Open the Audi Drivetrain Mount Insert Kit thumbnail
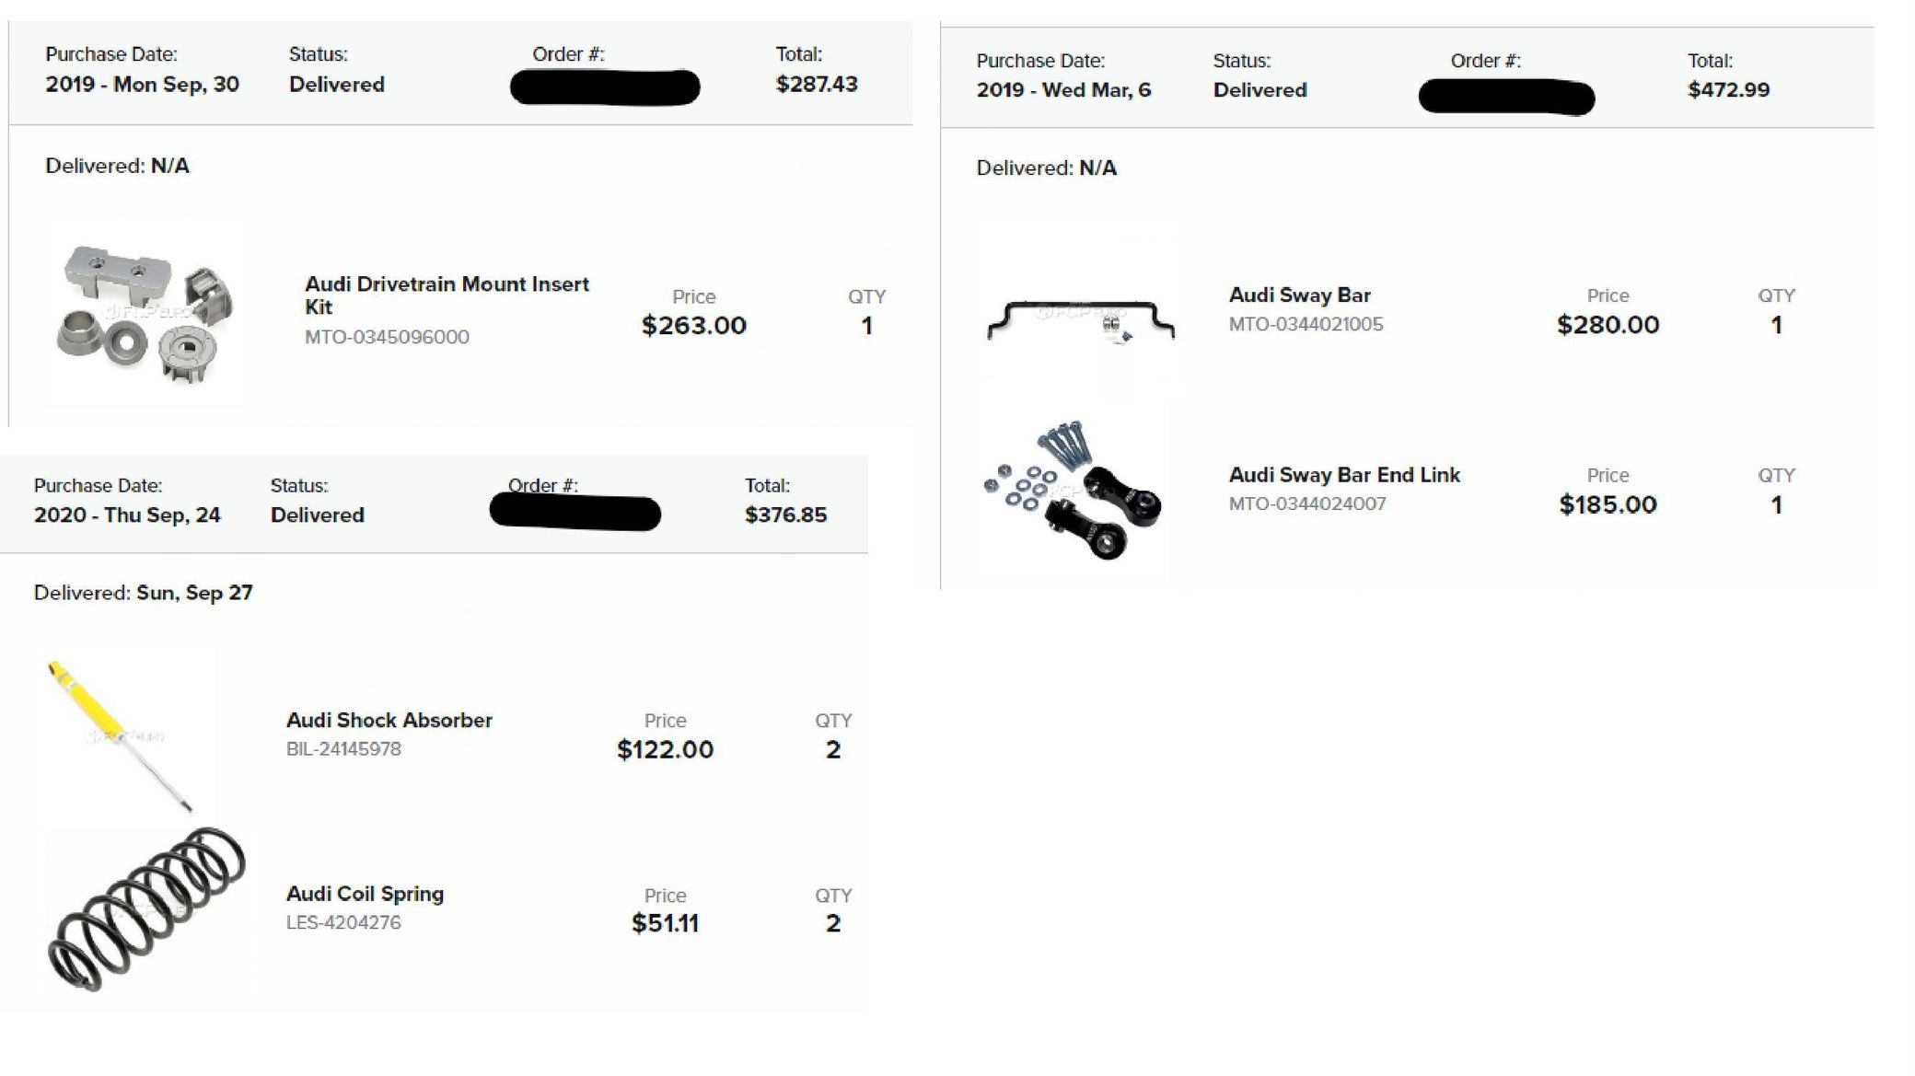 click(146, 313)
